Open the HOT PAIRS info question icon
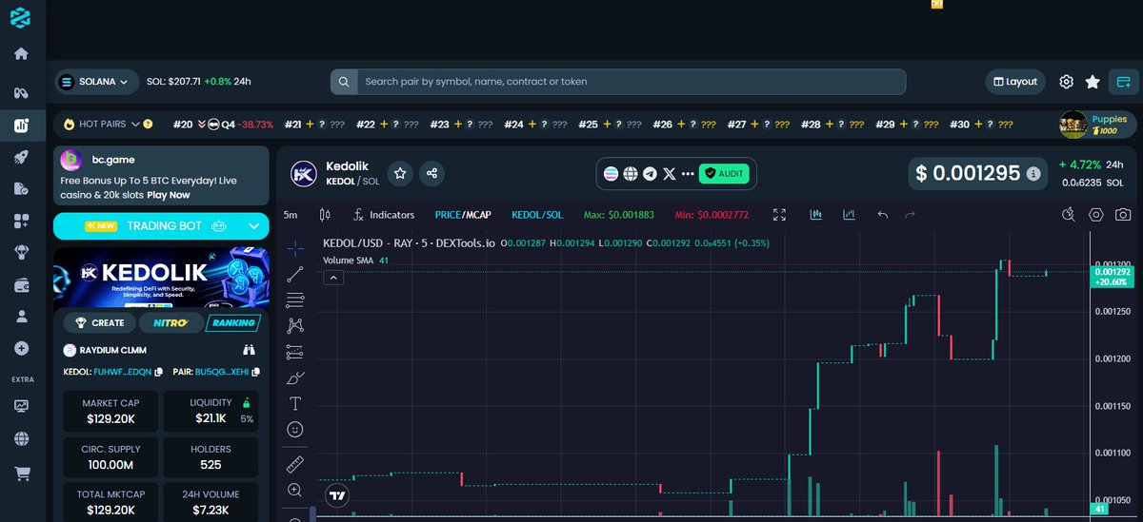Screen dimensions: 1143x522 coord(149,125)
